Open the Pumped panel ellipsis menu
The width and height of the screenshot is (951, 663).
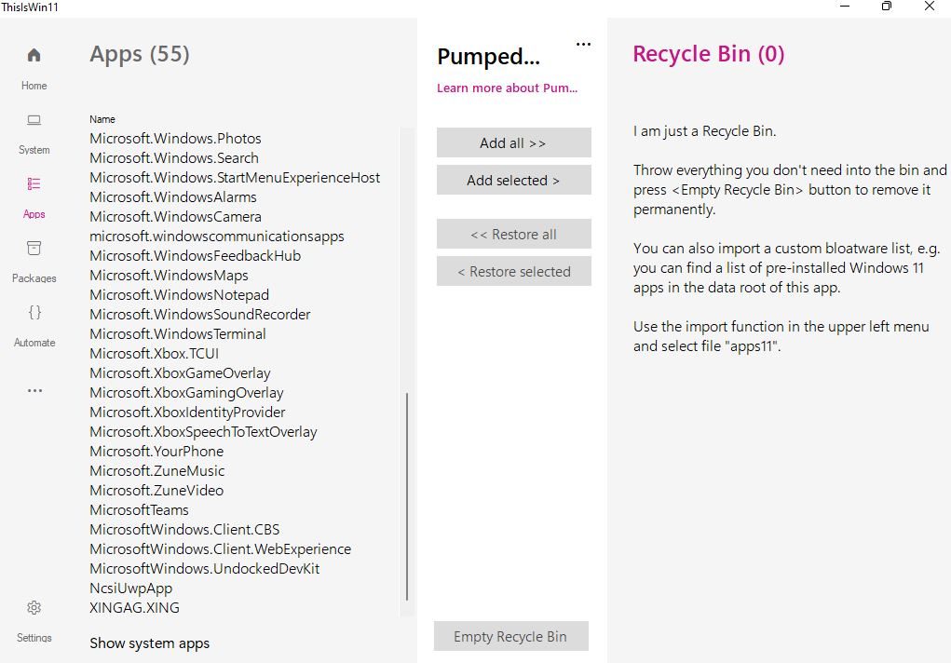point(584,44)
